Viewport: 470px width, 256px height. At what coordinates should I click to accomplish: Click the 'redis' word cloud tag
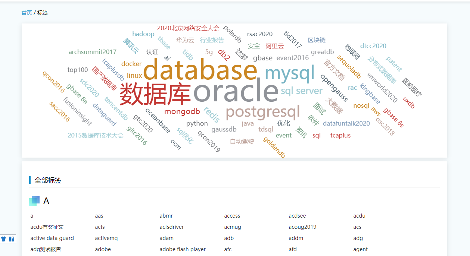click(x=212, y=114)
